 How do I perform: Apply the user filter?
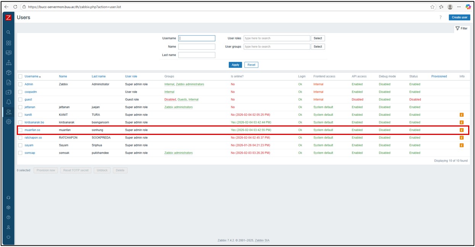(235, 65)
